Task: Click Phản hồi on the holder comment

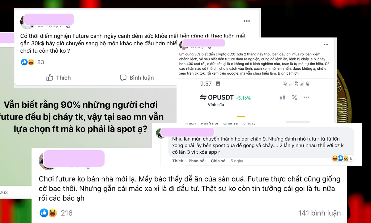Action: tap(197, 161)
